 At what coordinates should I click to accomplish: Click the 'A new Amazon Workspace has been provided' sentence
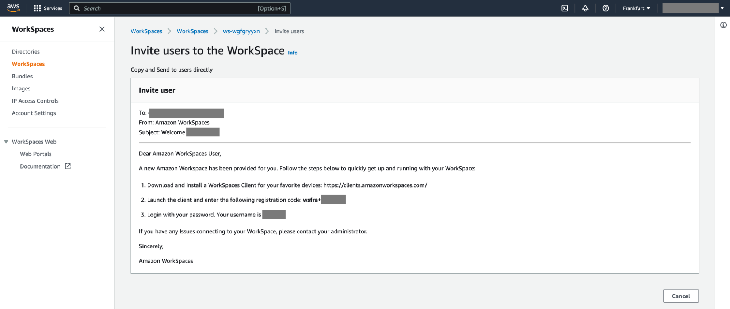coord(307,169)
